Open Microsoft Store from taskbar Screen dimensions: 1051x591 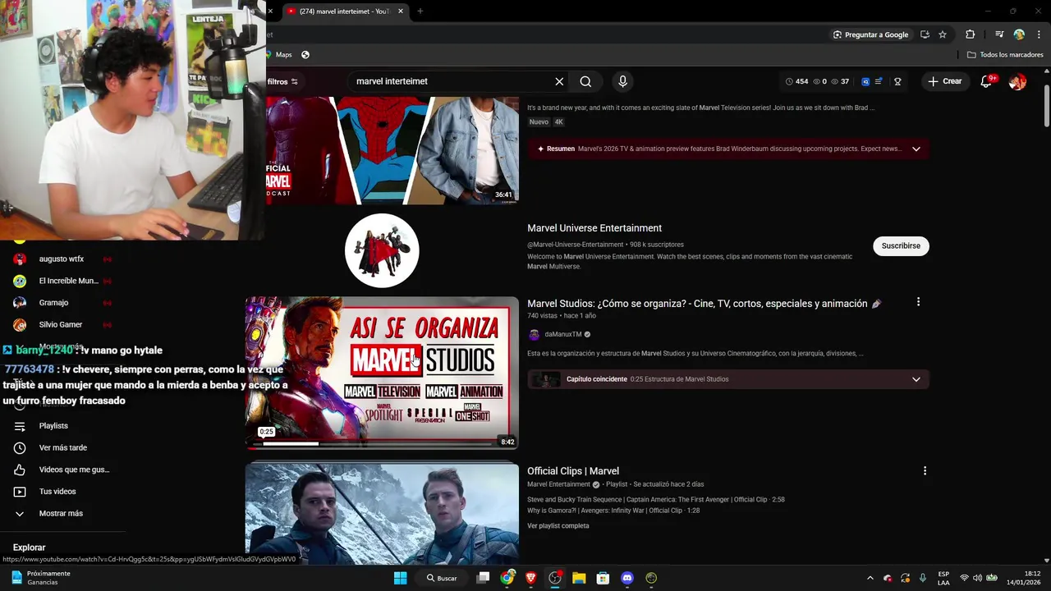pyautogui.click(x=603, y=578)
